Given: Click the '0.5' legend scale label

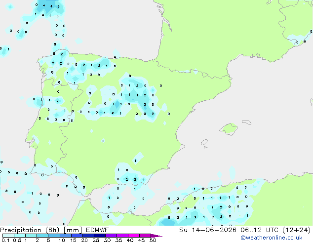Looking at the screenshot, I should tap(17, 240).
